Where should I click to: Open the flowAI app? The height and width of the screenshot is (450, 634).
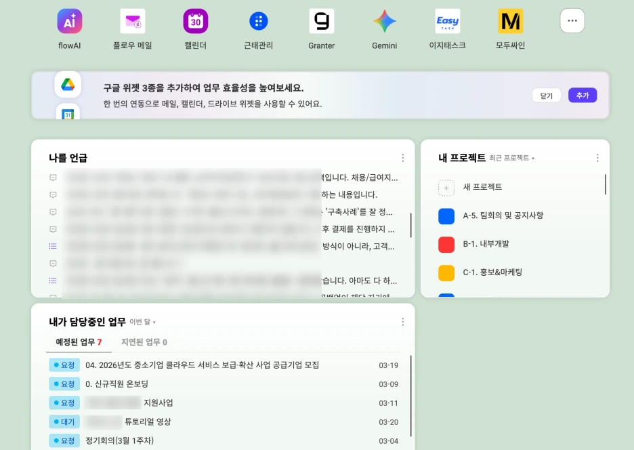coord(68,20)
